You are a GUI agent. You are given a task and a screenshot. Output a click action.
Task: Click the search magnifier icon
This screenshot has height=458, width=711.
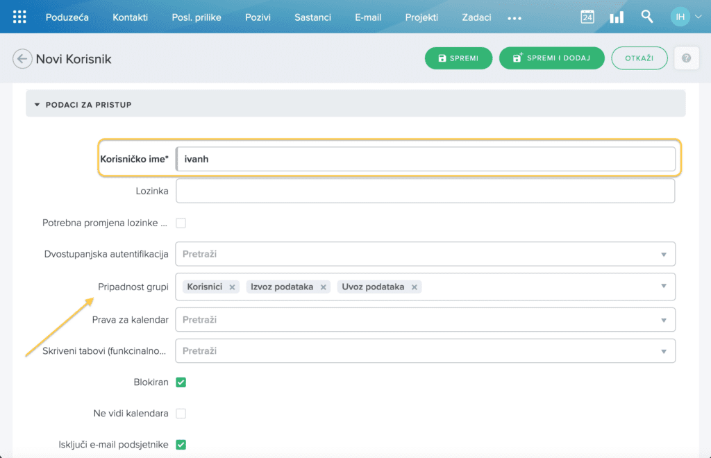click(x=646, y=17)
